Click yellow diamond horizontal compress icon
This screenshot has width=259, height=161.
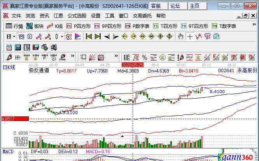[151, 36]
